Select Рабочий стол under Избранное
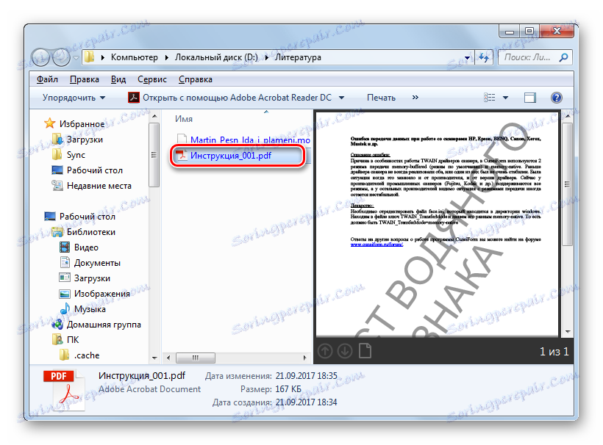603x445 pixels. click(x=95, y=170)
